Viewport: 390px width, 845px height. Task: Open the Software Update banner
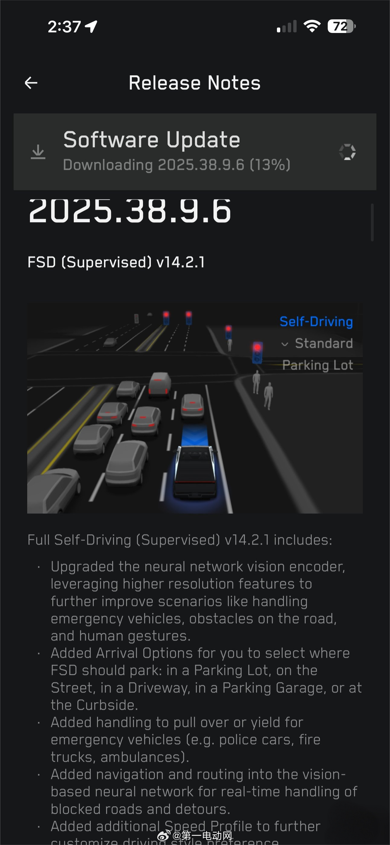(x=195, y=152)
